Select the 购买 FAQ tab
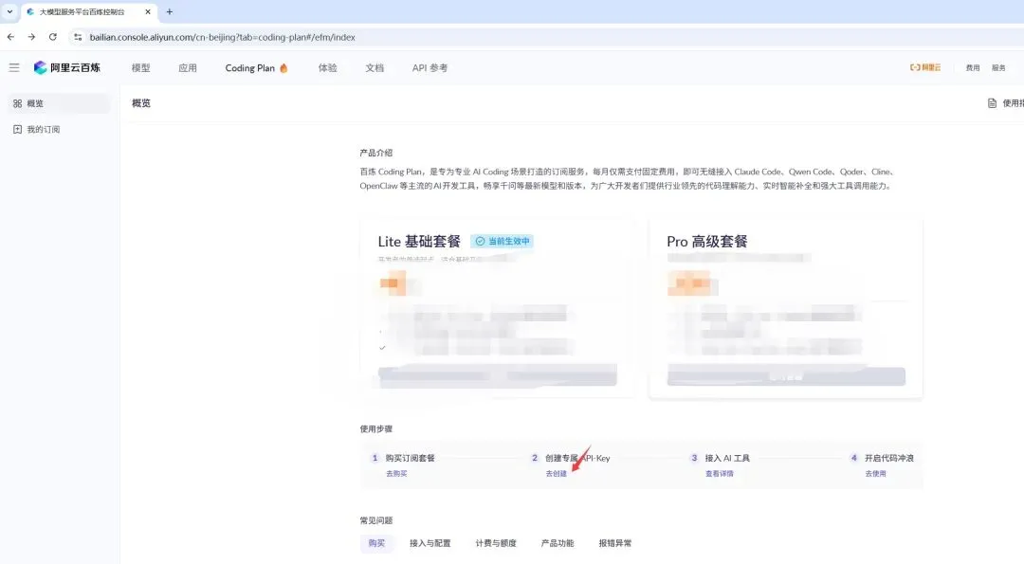Image resolution: width=1024 pixels, height=564 pixels. (x=376, y=543)
